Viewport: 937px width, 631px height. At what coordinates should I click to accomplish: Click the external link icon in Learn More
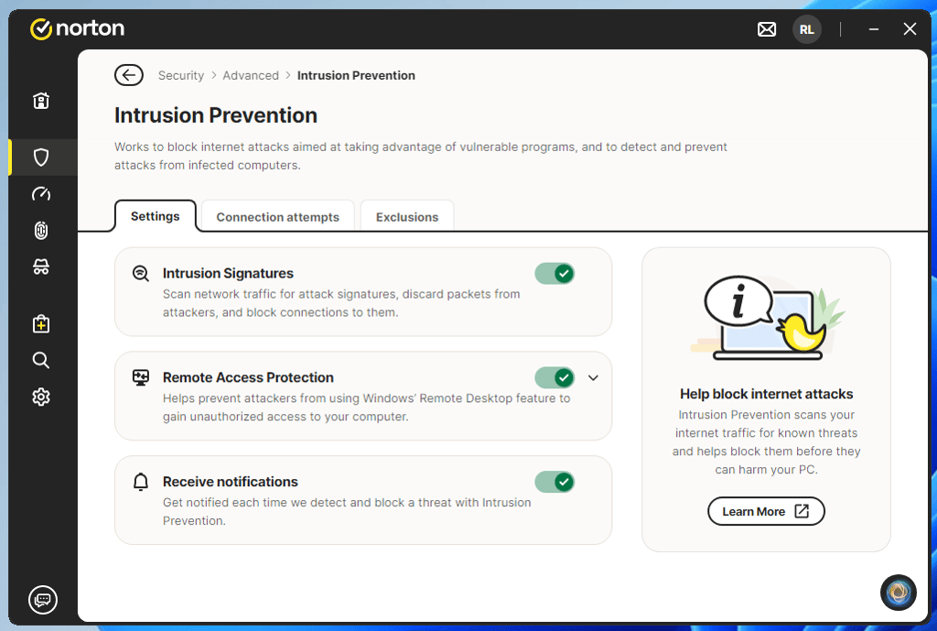click(802, 511)
